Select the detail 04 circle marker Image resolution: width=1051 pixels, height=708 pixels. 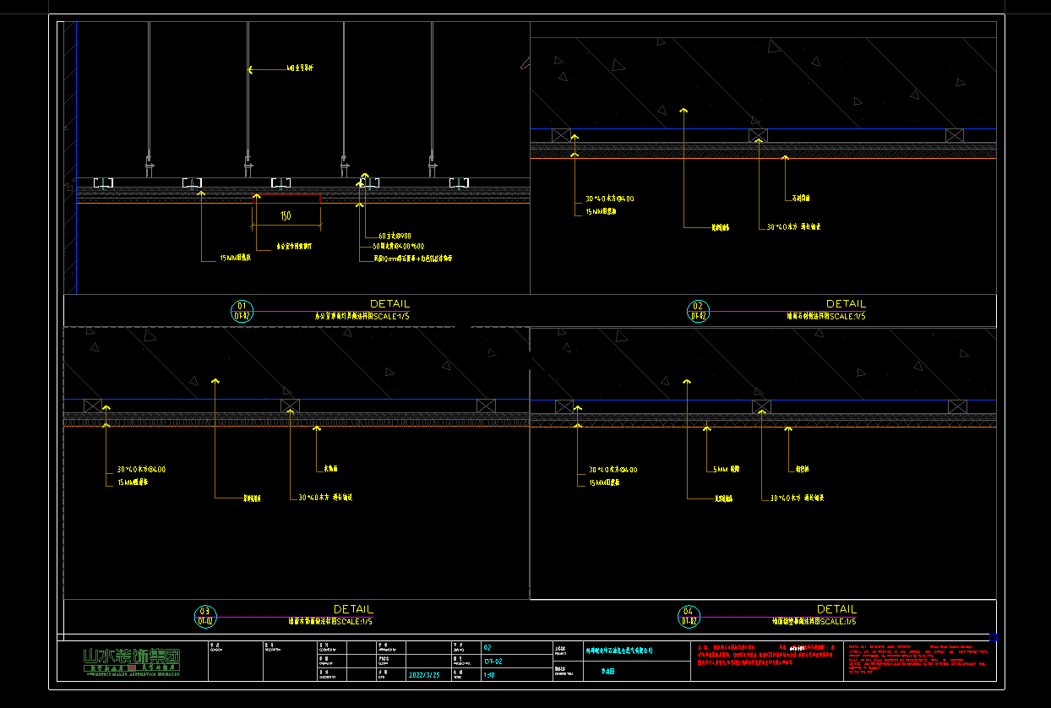(x=689, y=617)
